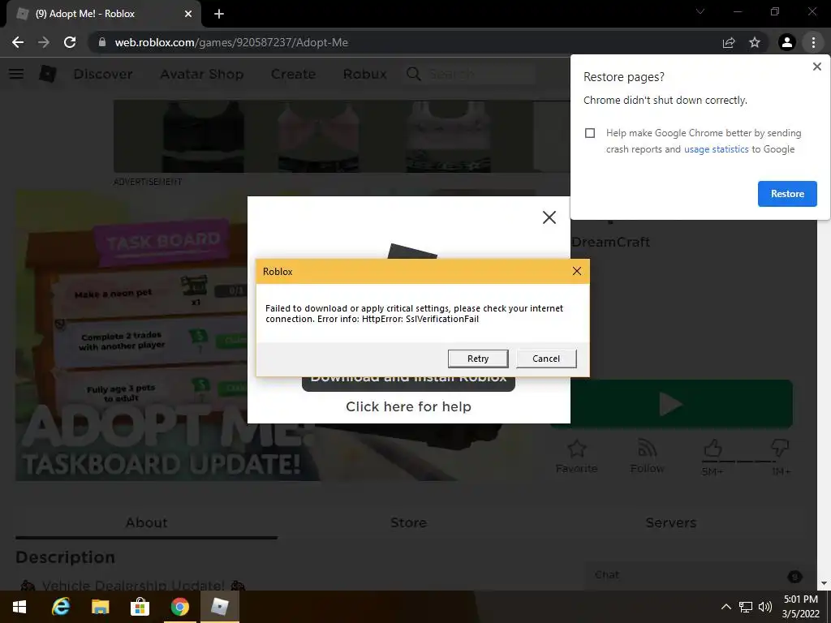This screenshot has height=623, width=831.
Task: Switch to the Store tab
Action: point(408,523)
